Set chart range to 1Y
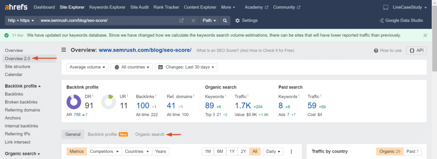This screenshot has width=437, height=159. [x=232, y=151]
